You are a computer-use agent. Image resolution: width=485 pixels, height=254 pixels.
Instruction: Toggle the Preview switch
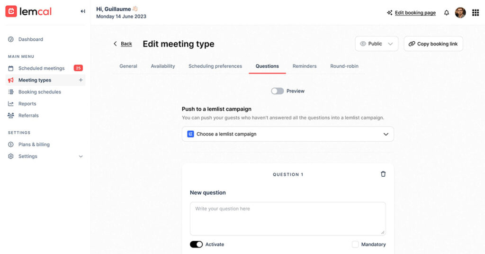tap(278, 91)
